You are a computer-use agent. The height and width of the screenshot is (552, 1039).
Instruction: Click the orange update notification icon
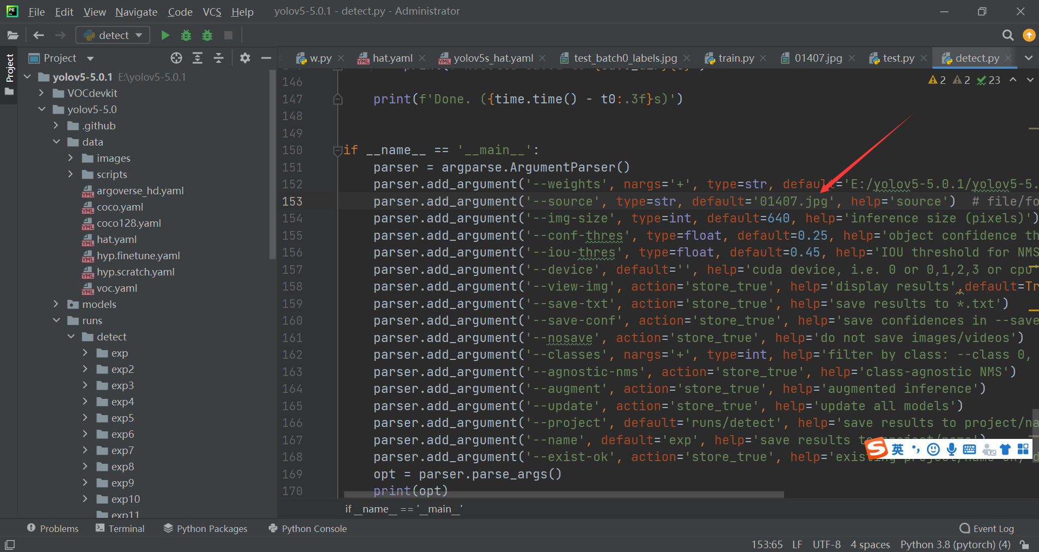pyautogui.click(x=1029, y=35)
